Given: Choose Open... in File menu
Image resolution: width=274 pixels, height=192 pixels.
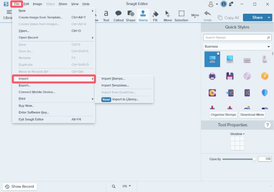Looking at the screenshot, I should [x=53, y=31].
